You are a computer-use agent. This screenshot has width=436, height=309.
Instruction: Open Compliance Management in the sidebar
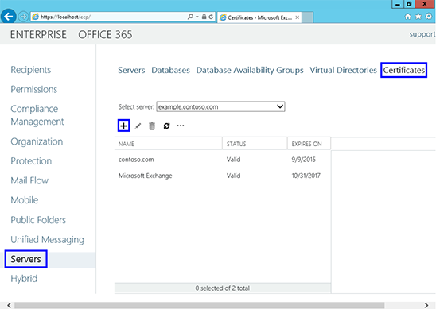click(37, 115)
